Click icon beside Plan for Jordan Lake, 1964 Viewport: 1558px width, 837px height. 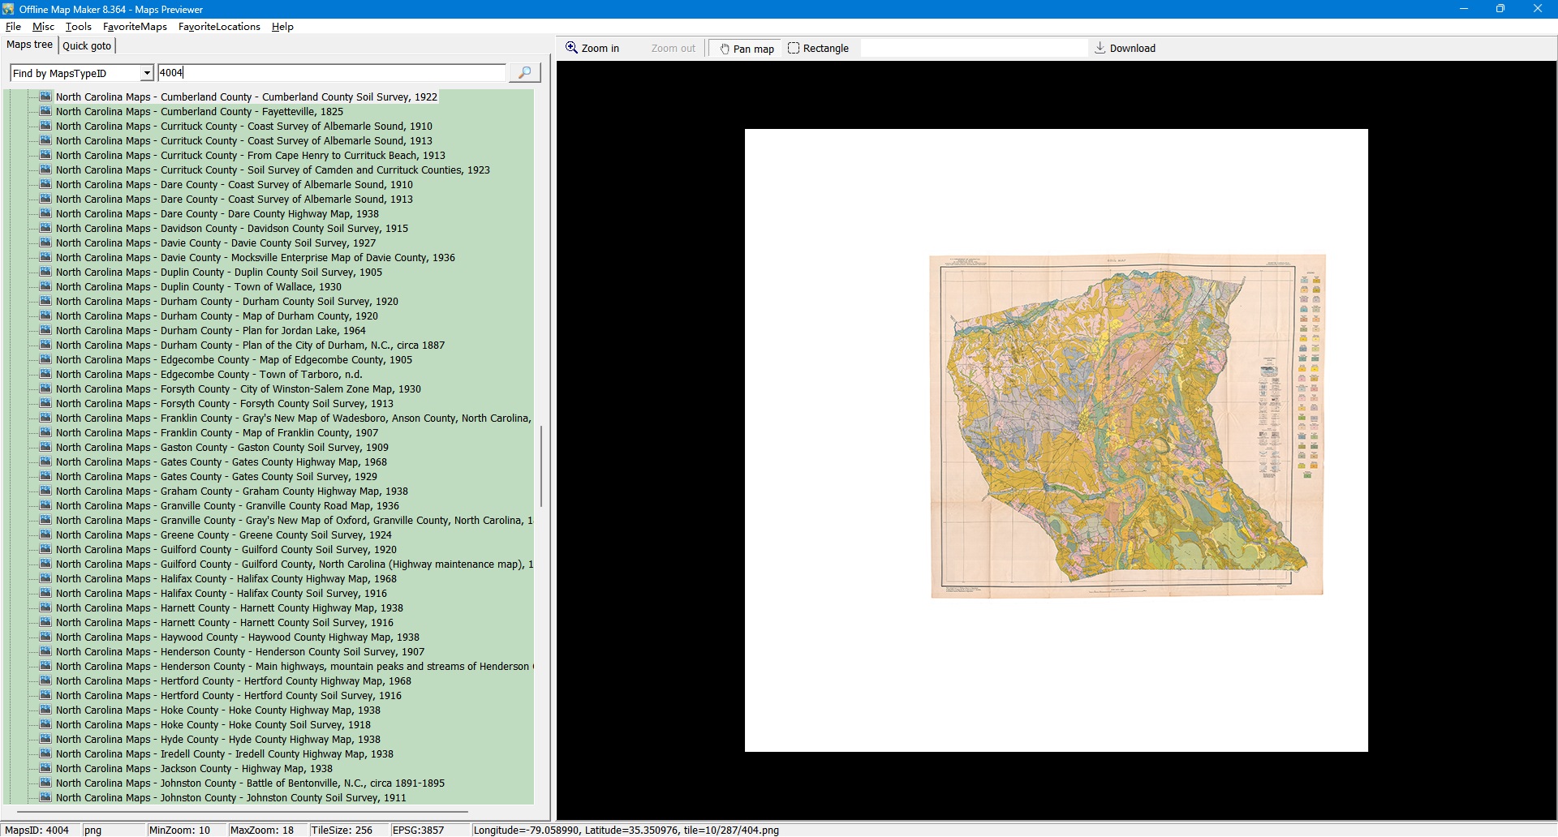tap(46, 331)
